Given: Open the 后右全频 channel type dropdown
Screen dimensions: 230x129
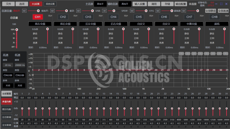Looking at the screenshot, I should click(116, 24).
